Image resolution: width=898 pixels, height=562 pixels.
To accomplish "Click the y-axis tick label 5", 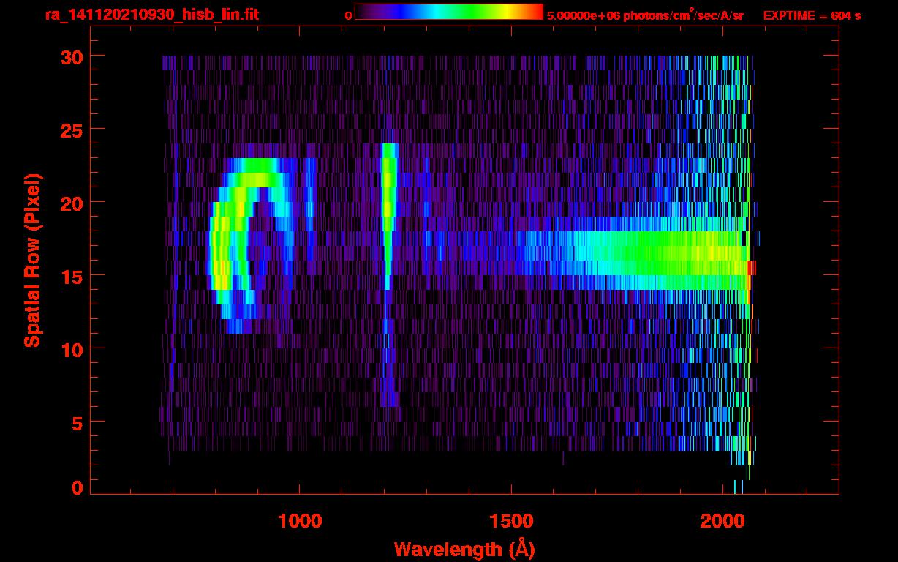I will 76,422.
